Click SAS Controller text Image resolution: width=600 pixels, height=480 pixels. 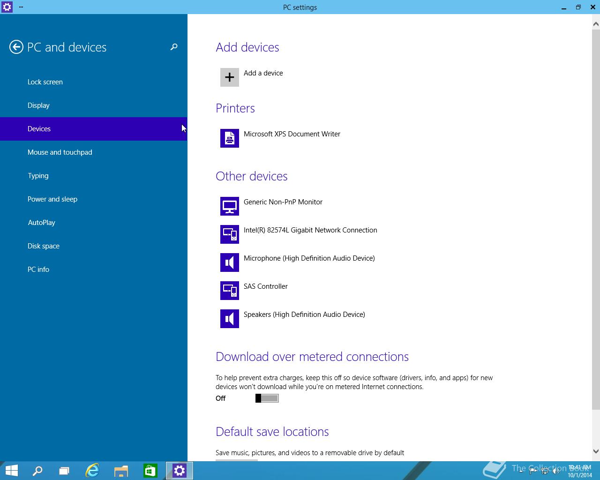[266, 286]
